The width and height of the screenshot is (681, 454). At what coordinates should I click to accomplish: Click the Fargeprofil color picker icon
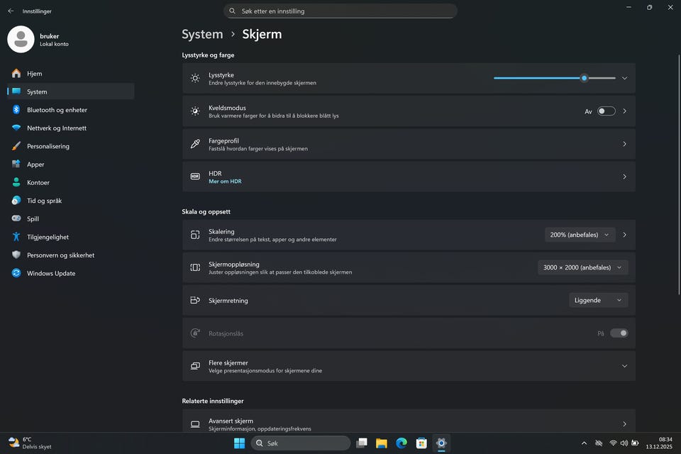[195, 144]
